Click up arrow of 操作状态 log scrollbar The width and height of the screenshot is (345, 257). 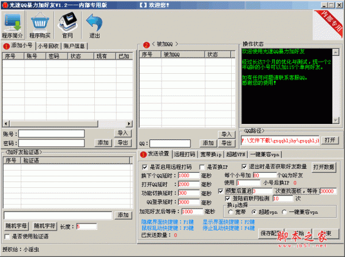click(336, 52)
